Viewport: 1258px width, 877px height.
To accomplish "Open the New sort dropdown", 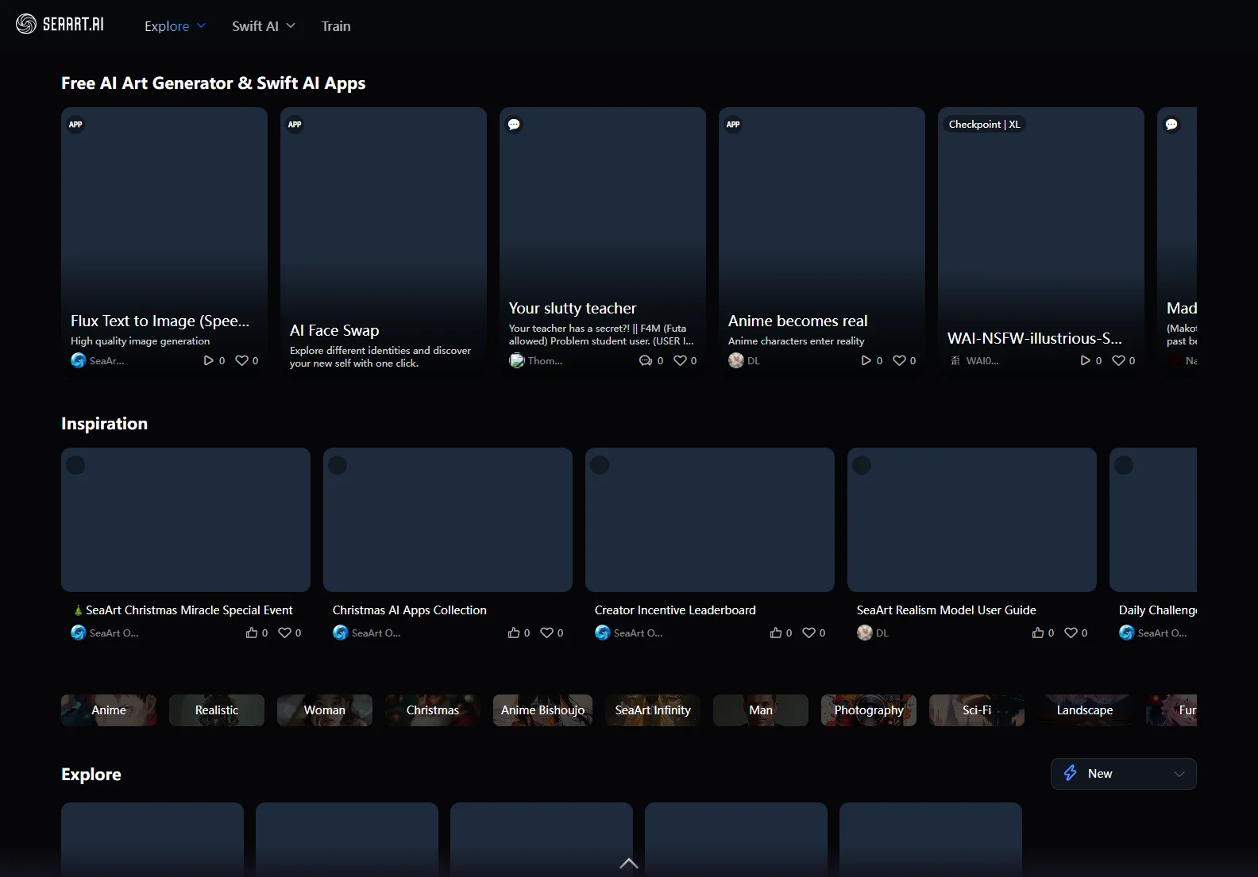I will 1124,774.
